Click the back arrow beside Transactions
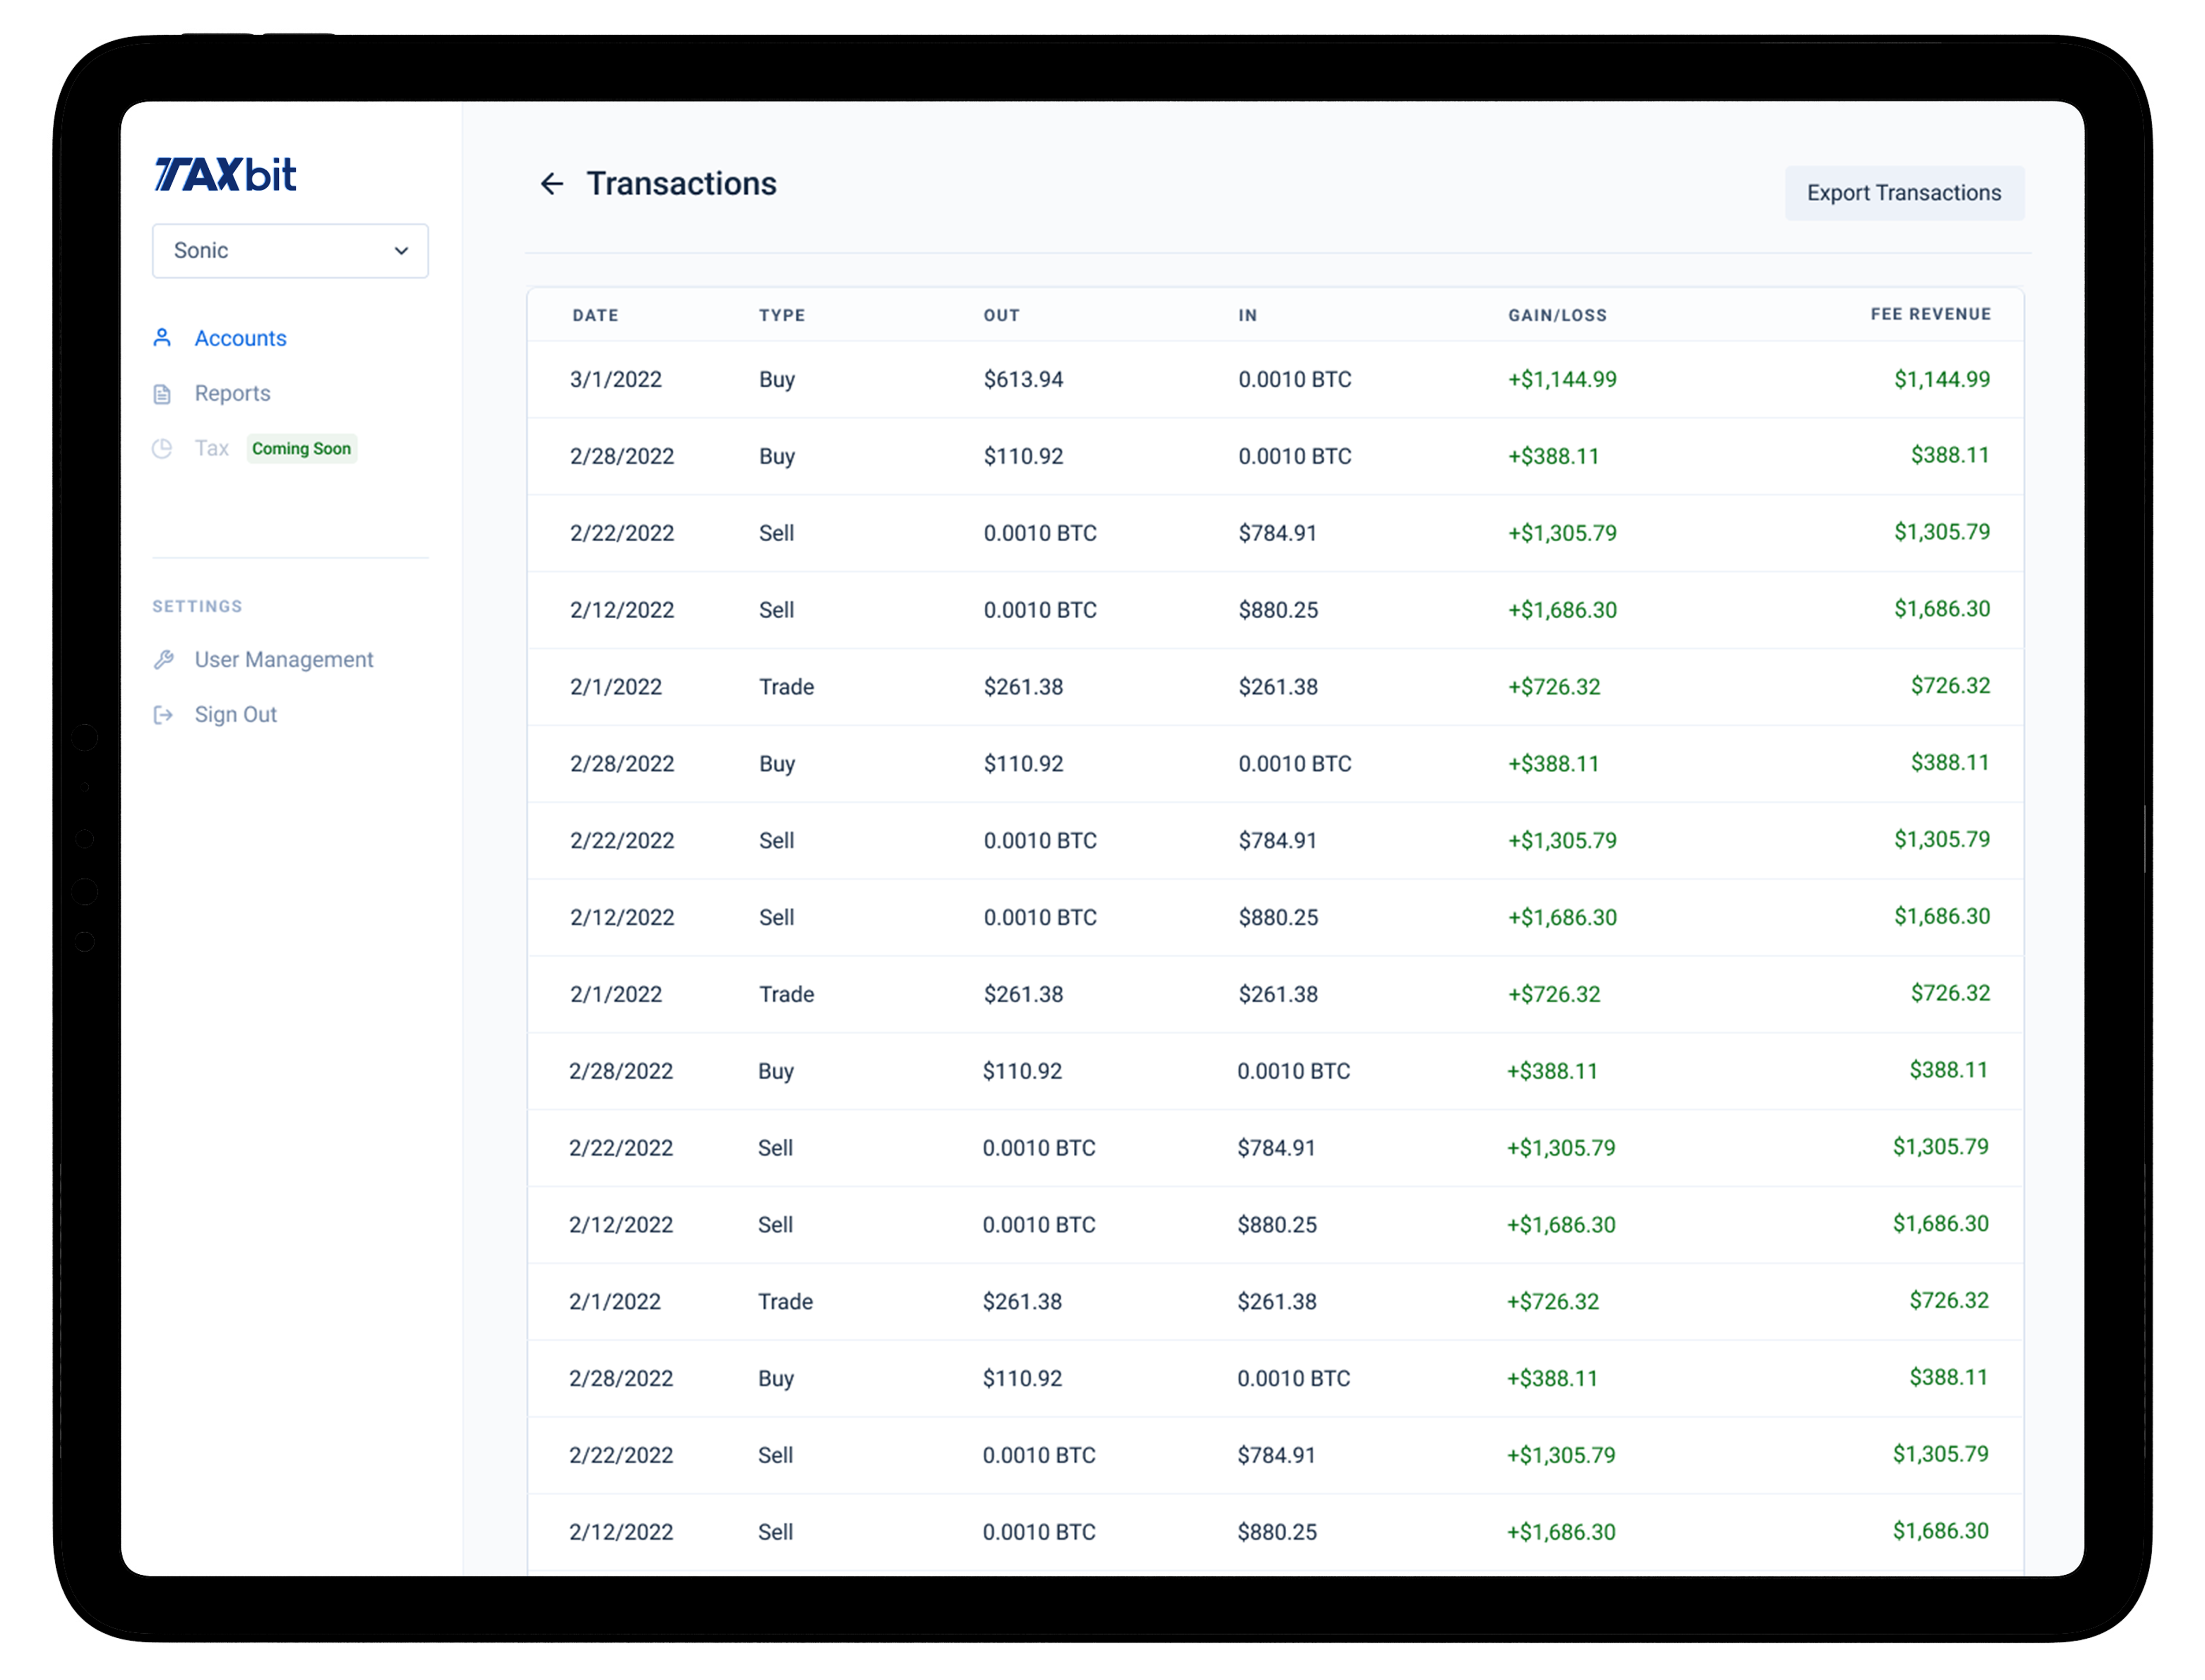The height and width of the screenshot is (1680, 2205). click(551, 184)
